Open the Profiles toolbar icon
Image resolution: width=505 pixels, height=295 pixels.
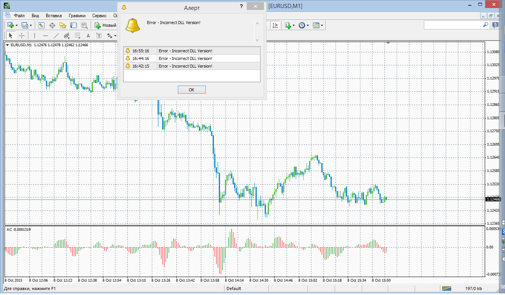[25, 25]
